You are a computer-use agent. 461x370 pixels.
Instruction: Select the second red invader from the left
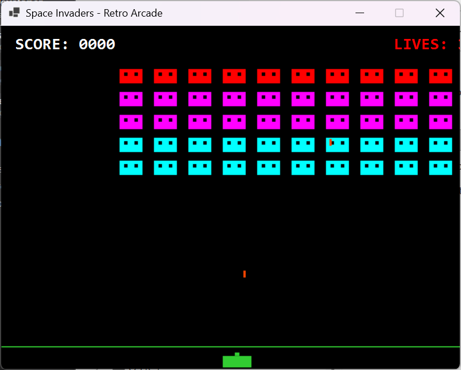click(x=166, y=76)
